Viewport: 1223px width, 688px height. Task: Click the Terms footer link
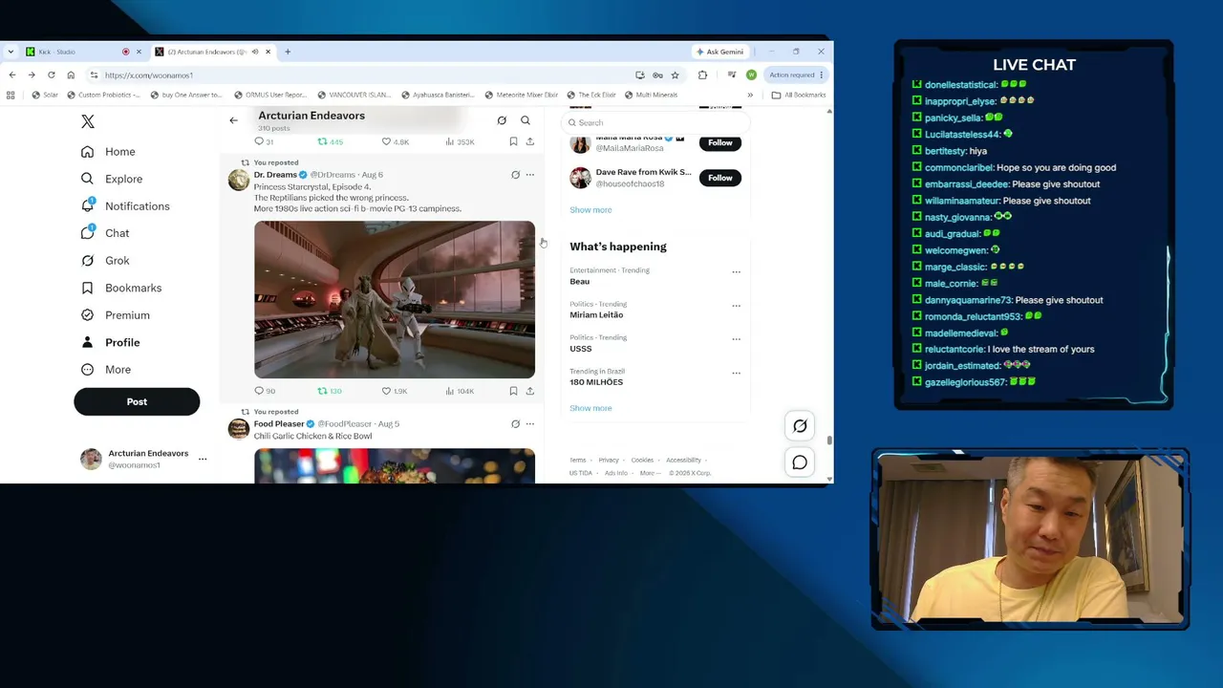click(578, 461)
